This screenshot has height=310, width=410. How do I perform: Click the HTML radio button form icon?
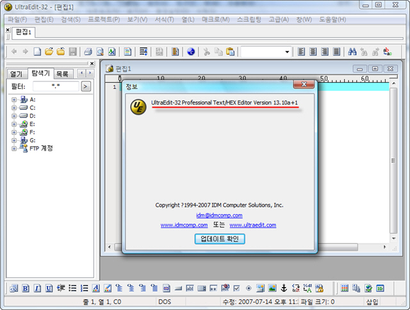[x=249, y=288]
